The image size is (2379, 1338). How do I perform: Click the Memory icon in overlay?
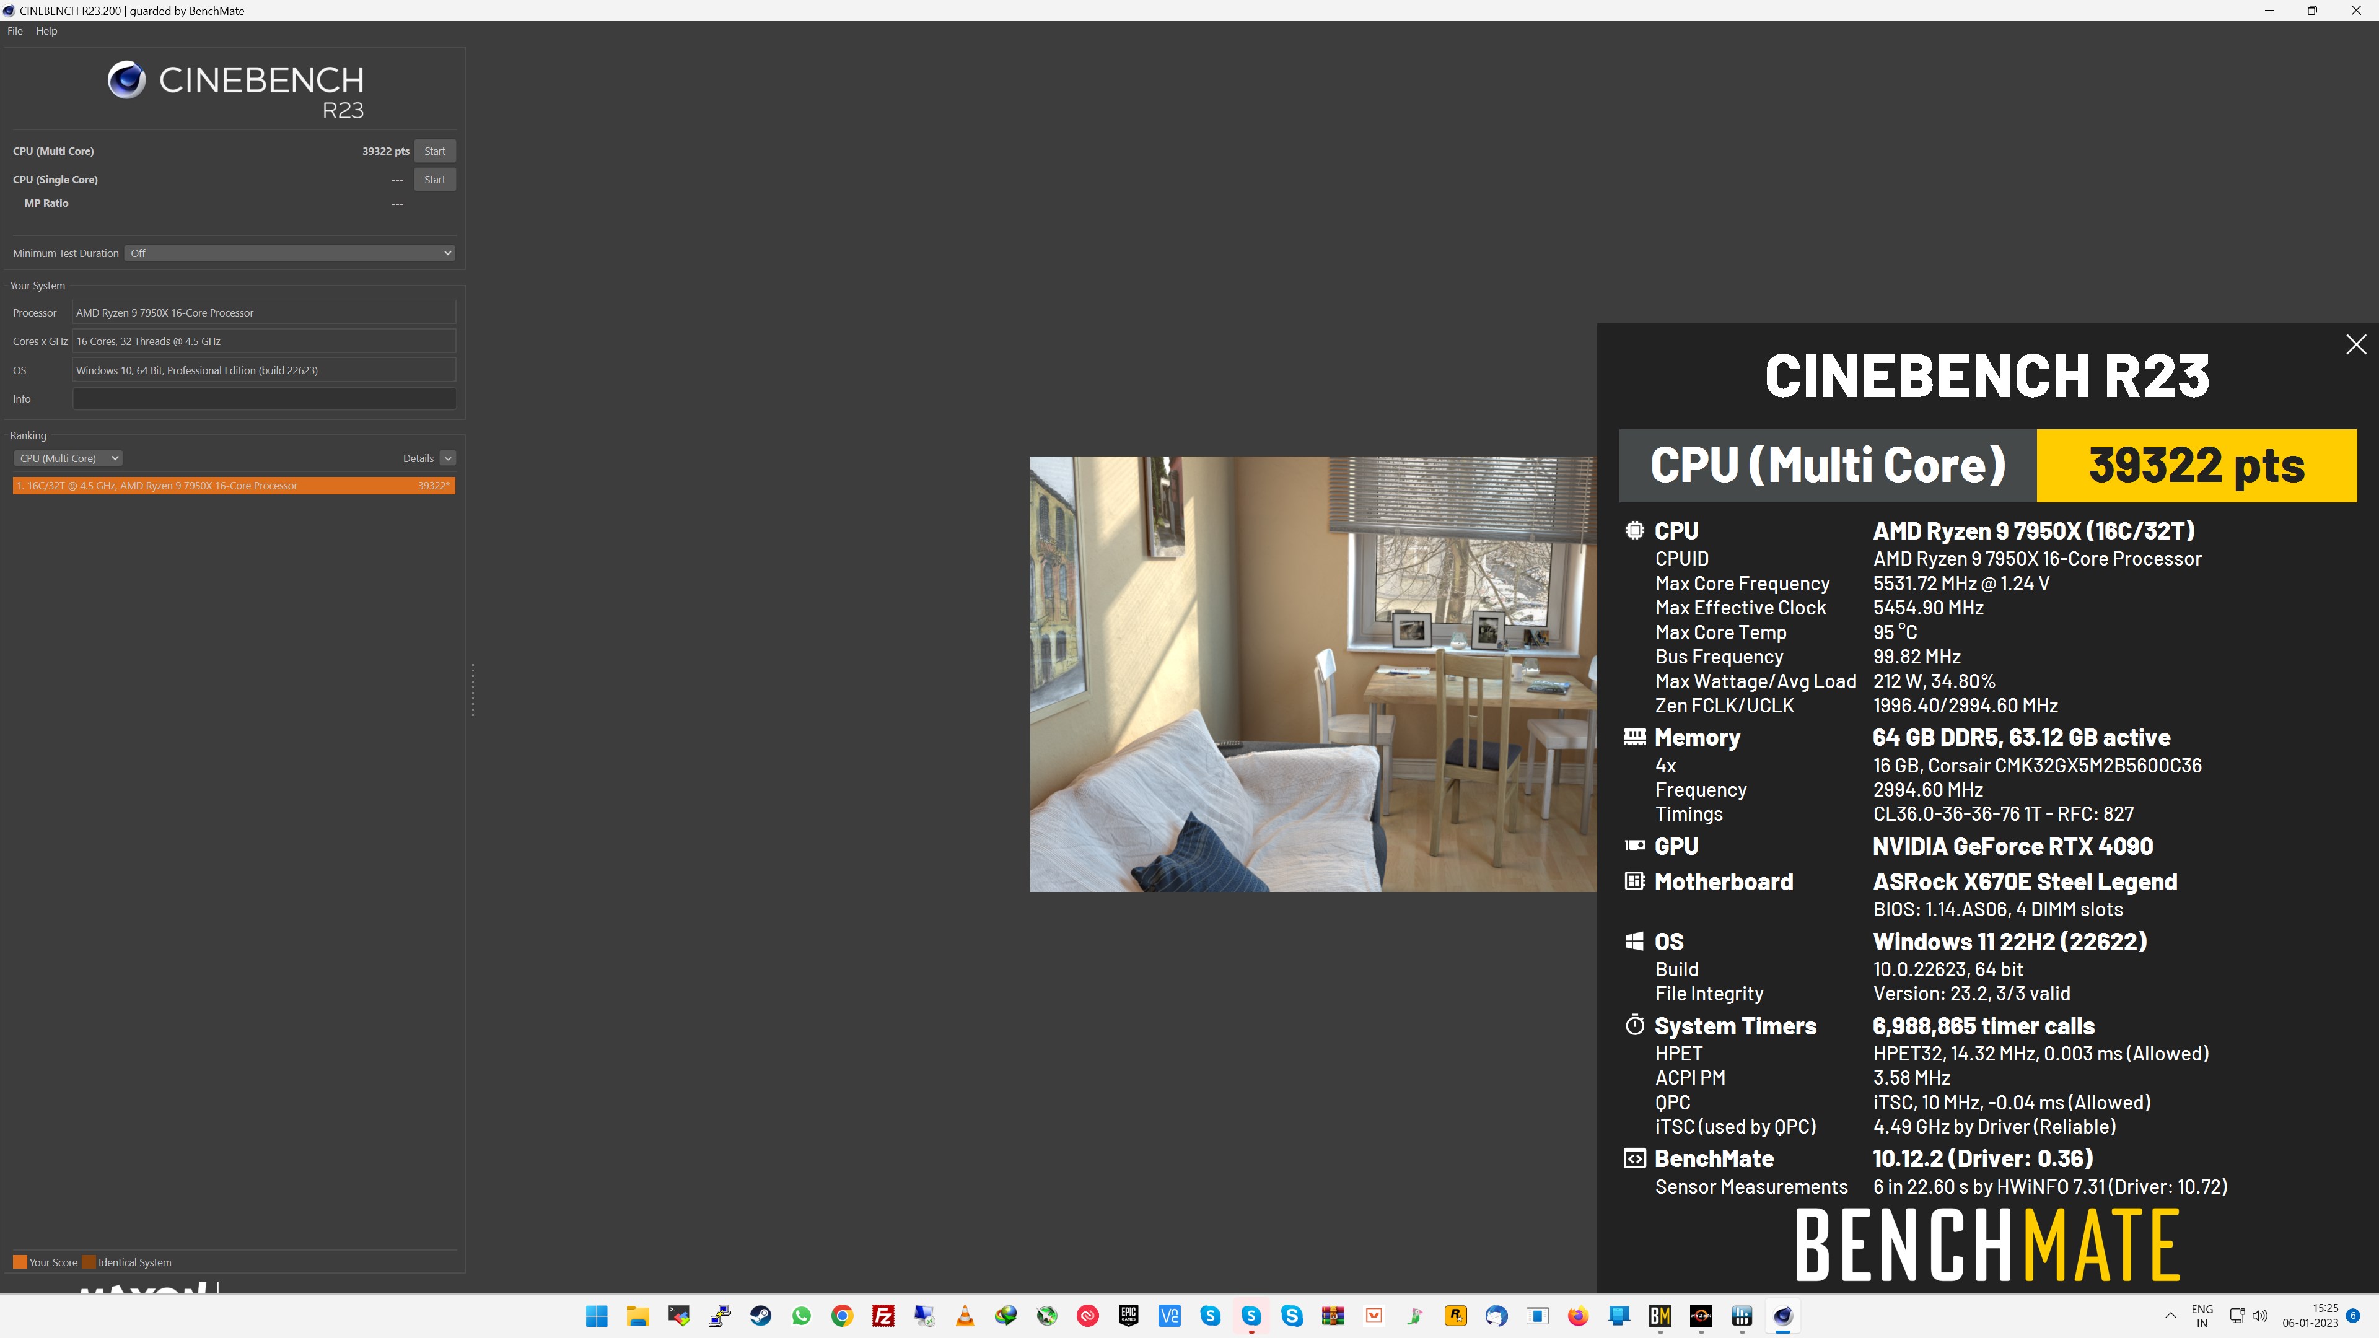point(1634,737)
